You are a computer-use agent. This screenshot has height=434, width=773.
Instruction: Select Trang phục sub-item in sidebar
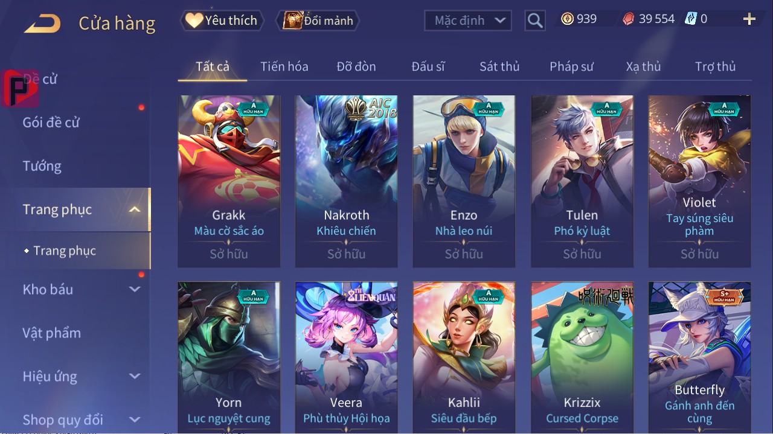click(65, 251)
